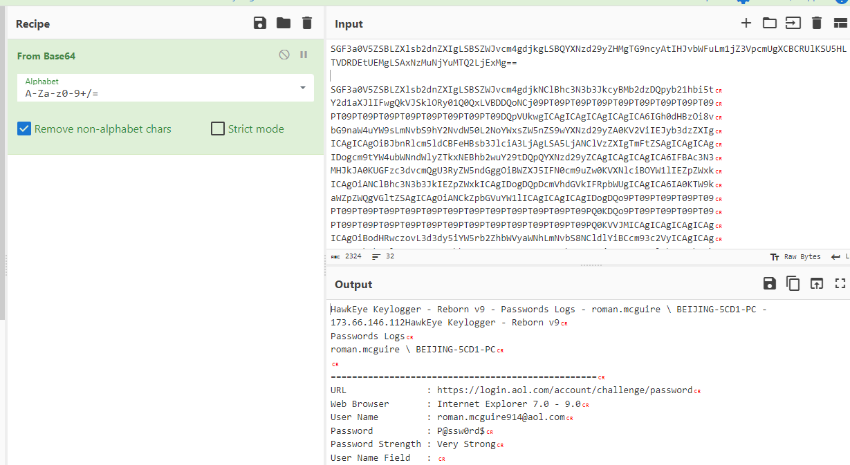Open Raw Bytes input encoding selector
This screenshot has height=465, width=850.
(795, 256)
